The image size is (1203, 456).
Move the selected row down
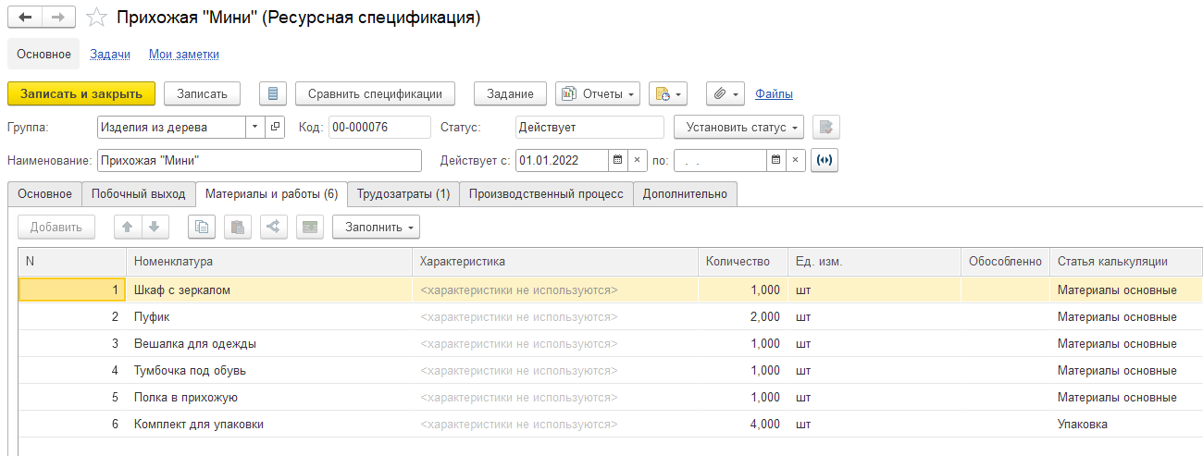pyautogui.click(x=155, y=227)
